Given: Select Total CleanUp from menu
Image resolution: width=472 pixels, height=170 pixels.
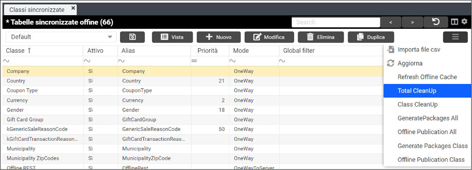Looking at the screenshot, I should [417, 91].
